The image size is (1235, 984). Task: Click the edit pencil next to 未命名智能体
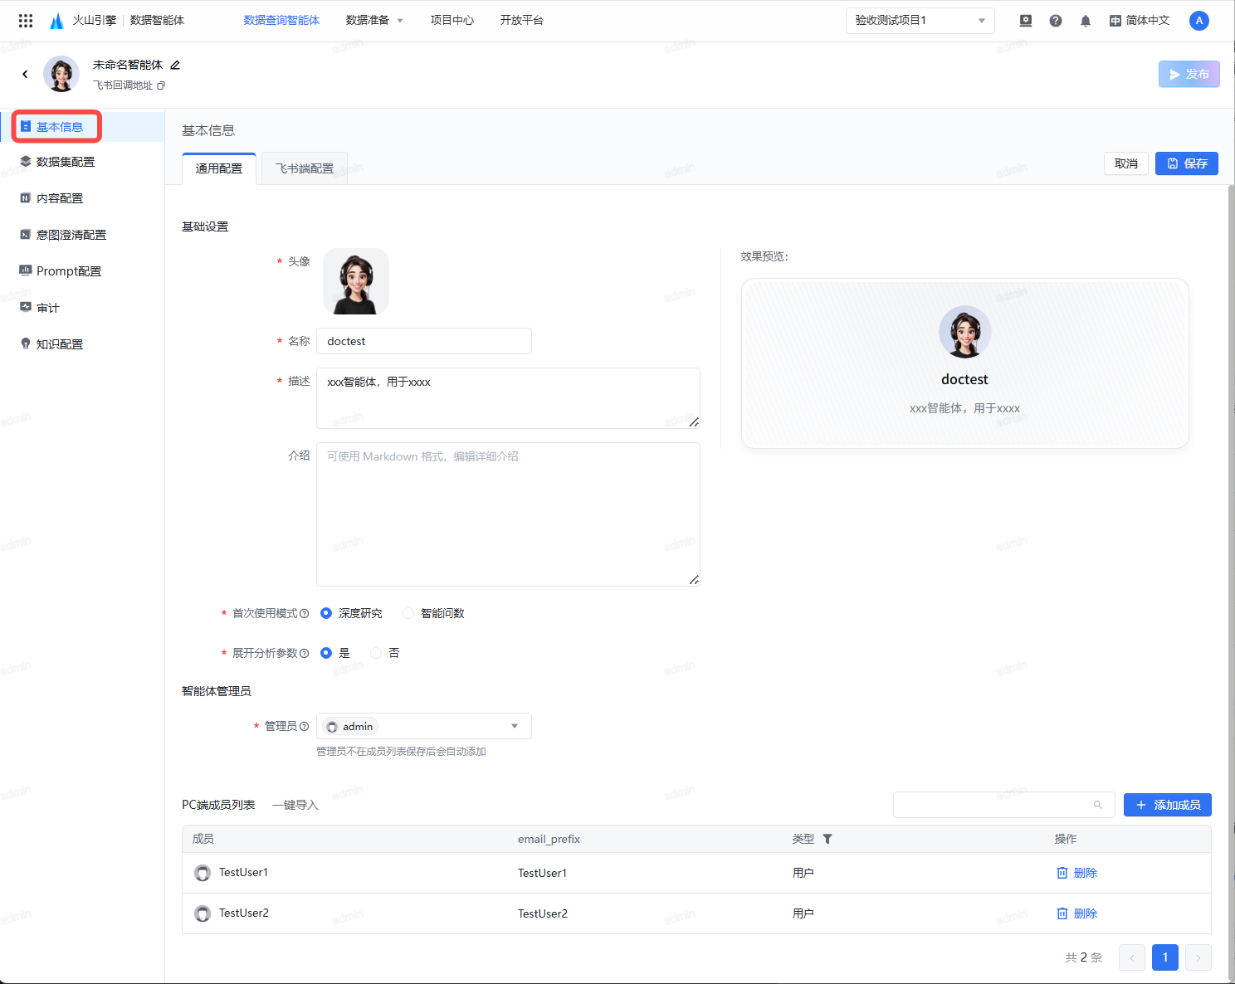click(175, 65)
